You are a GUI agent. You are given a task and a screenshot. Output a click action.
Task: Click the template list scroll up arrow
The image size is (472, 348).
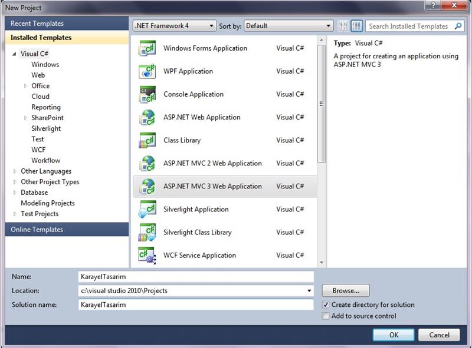(x=322, y=40)
